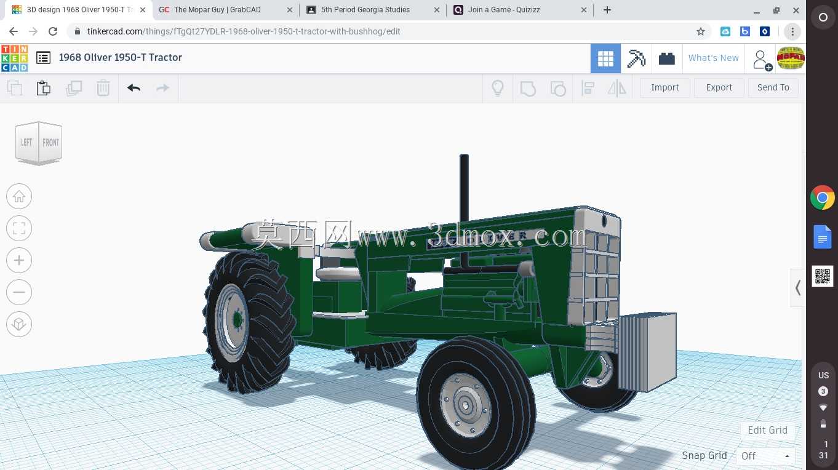Open the notification count badge
The image size is (838, 470).
click(x=823, y=391)
